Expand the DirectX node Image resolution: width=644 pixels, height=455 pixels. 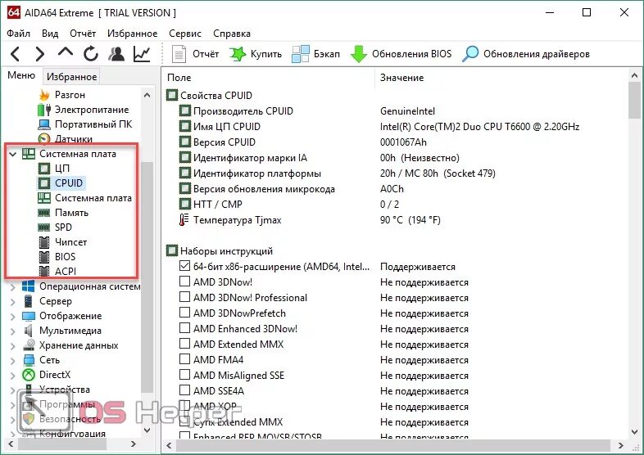tap(13, 375)
